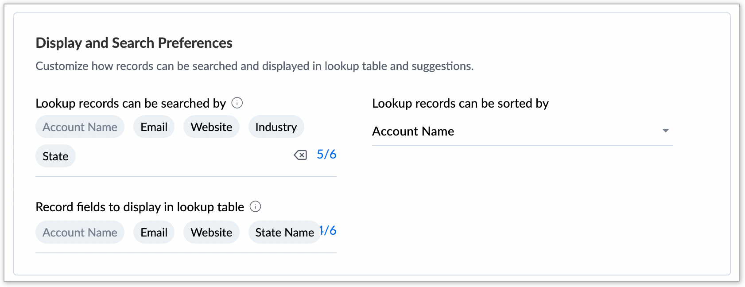Click the State Name chip
Image resolution: width=745 pixels, height=287 pixels.
[284, 233]
